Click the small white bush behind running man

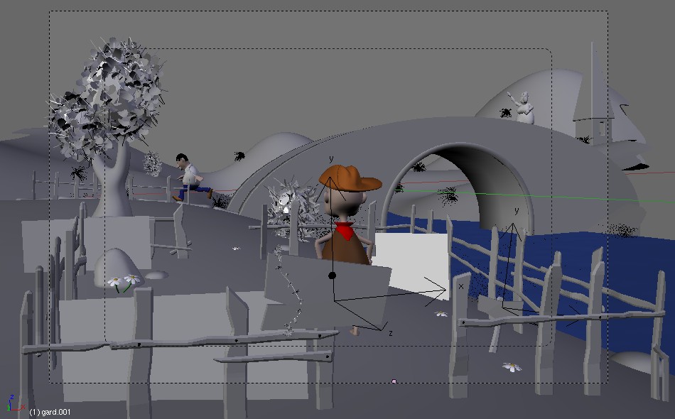point(153,164)
